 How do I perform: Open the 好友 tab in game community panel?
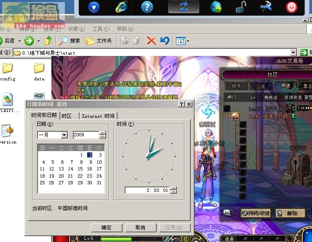pos(236,86)
